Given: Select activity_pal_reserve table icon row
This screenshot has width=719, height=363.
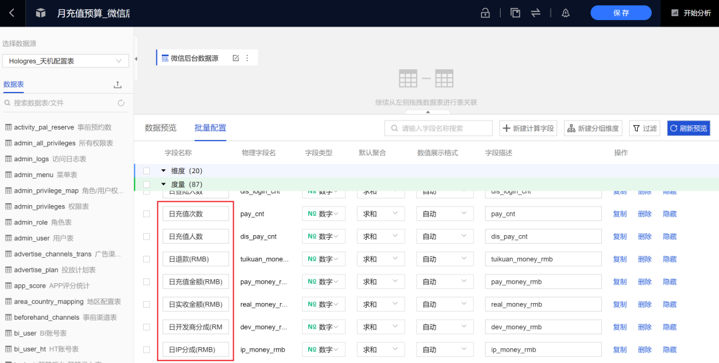Looking at the screenshot, I should pyautogui.click(x=58, y=127).
